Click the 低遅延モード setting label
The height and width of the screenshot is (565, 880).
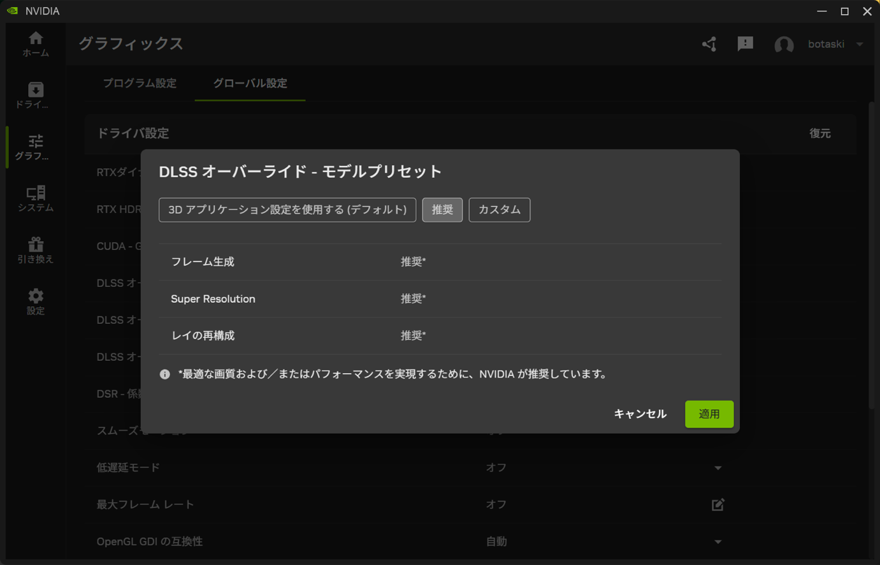[x=128, y=468]
